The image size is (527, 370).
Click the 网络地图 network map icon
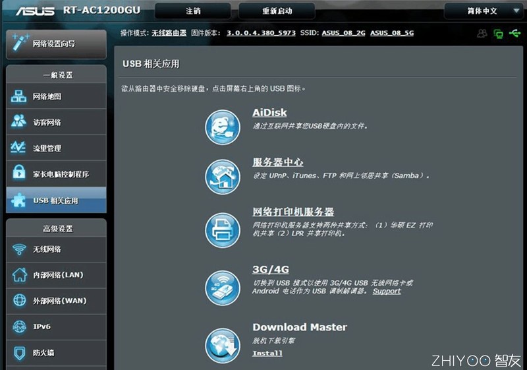tap(19, 96)
